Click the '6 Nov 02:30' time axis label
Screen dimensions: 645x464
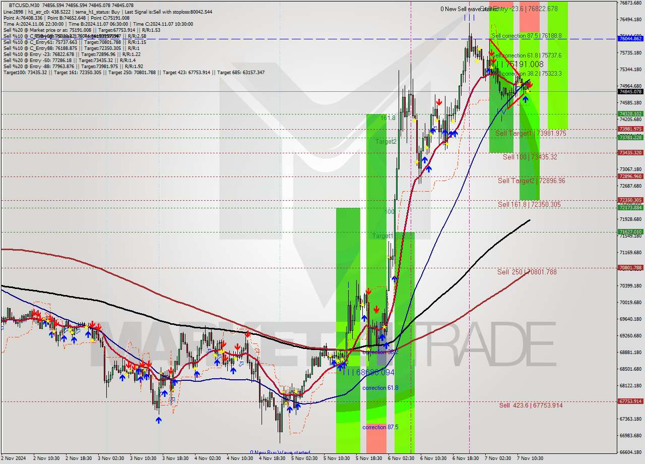(401, 458)
